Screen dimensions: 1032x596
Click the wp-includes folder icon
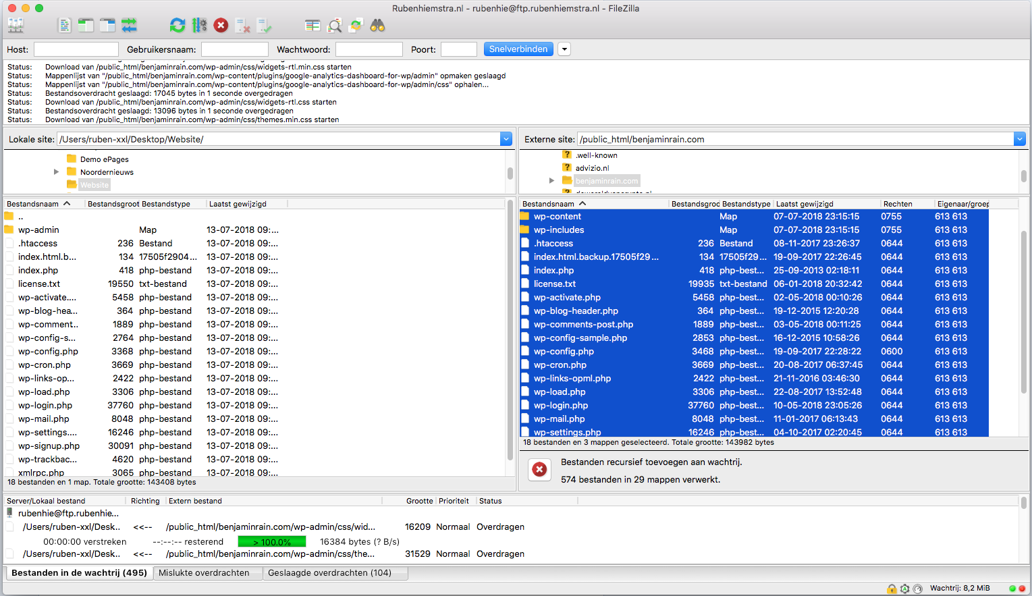[525, 230]
